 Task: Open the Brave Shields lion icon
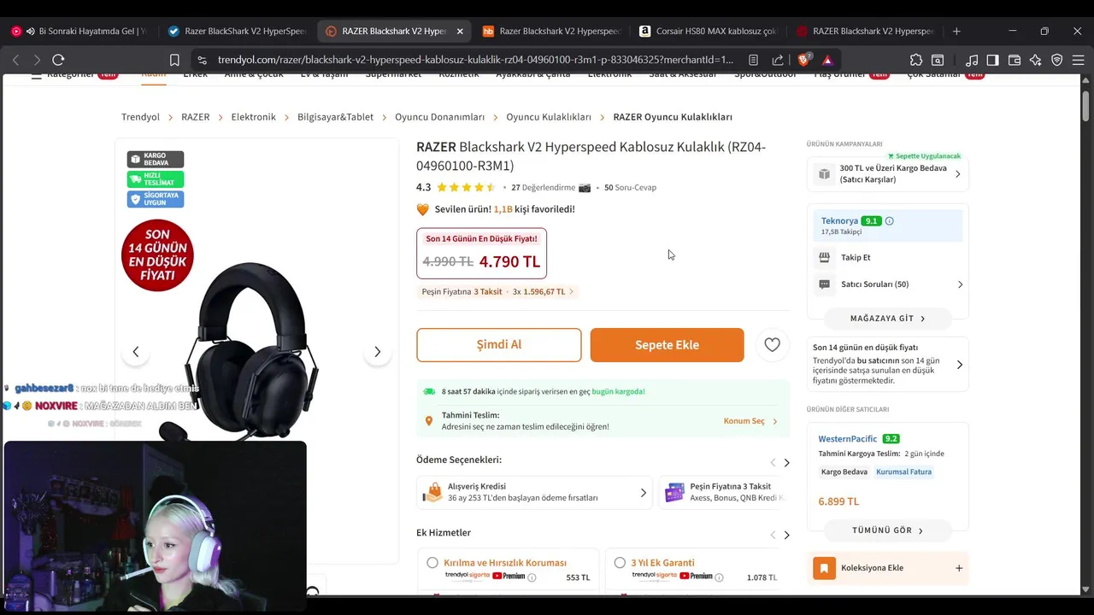coord(803,60)
